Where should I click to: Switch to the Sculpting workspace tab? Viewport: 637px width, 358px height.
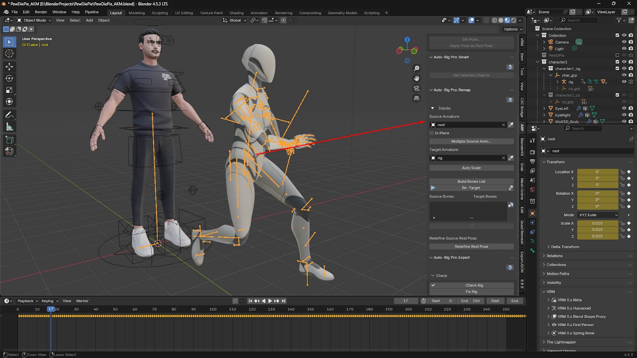pos(160,13)
